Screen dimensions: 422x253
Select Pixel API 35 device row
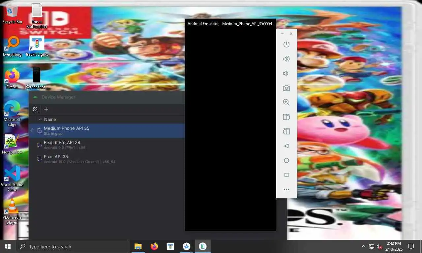coord(107,159)
